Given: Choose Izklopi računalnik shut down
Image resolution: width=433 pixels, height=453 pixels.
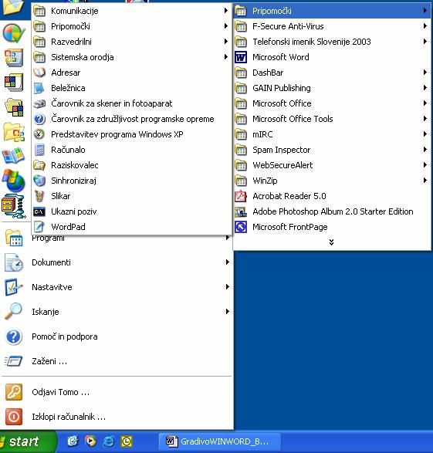Looking at the screenshot, I should pyautogui.click(x=117, y=417).
